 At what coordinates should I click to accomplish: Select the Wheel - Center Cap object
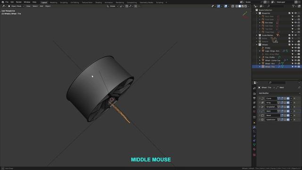click(273, 60)
